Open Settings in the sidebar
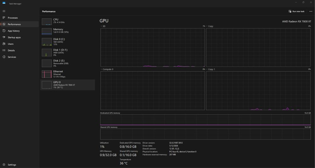Viewport: 315px width, 168px height. pos(20,165)
